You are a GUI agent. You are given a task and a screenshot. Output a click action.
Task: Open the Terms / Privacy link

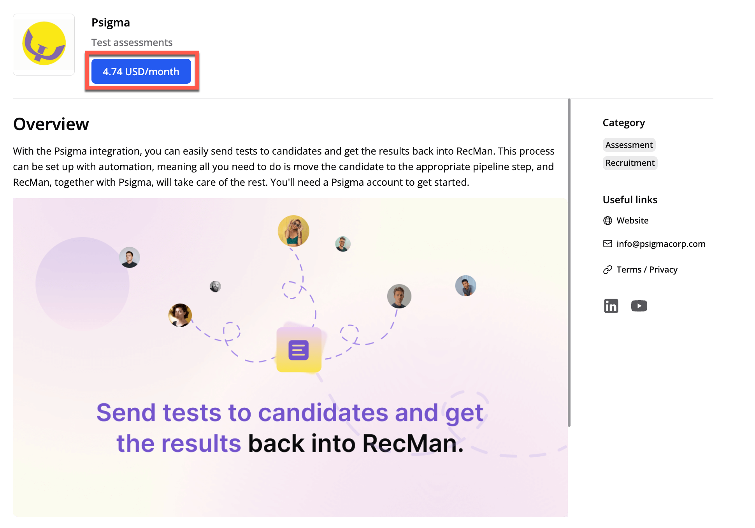646,269
